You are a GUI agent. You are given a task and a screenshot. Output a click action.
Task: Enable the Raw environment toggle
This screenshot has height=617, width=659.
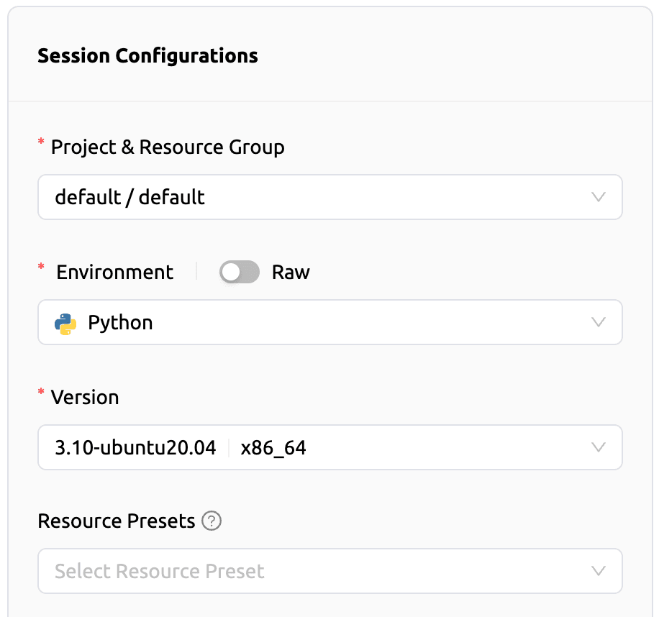(x=240, y=272)
